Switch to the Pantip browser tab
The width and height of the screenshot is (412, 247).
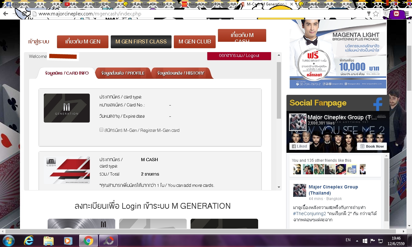(x=325, y=4)
